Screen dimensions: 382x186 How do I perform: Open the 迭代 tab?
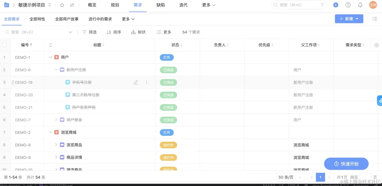point(183,5)
